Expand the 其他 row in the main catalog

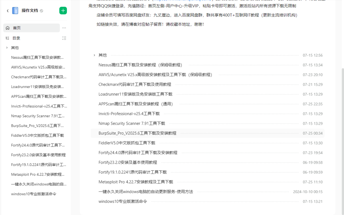(94, 55)
